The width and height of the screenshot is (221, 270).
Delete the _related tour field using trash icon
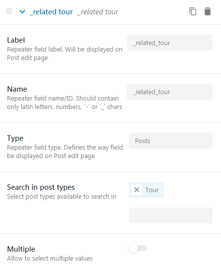pos(208,11)
